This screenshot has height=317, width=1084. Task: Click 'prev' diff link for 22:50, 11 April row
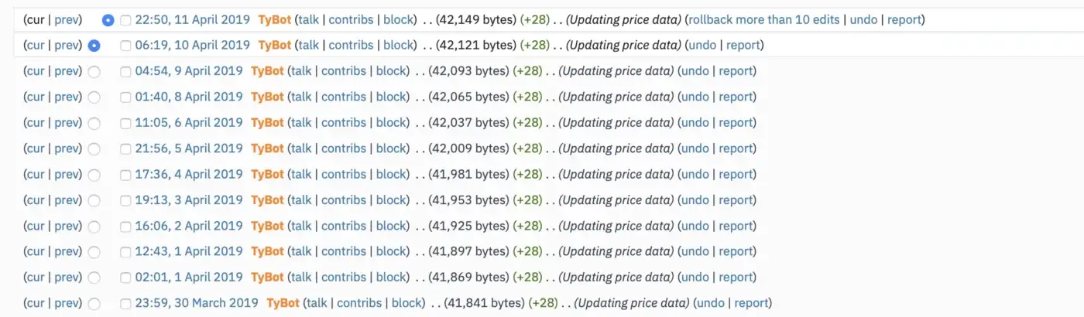pos(67,19)
